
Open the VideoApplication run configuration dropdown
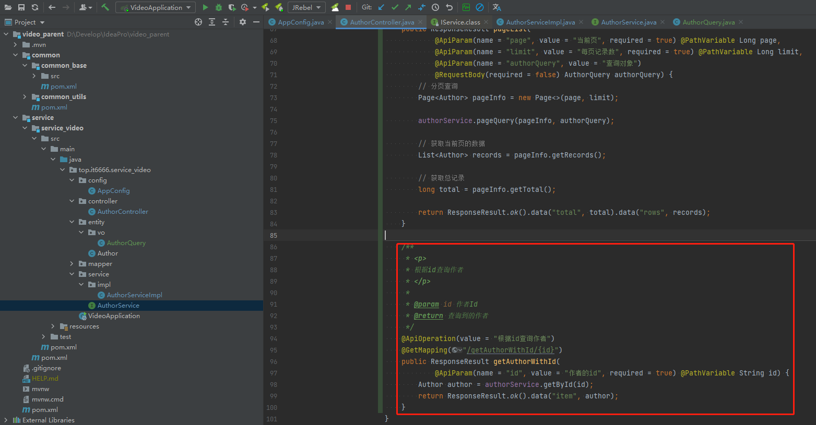[156, 7]
